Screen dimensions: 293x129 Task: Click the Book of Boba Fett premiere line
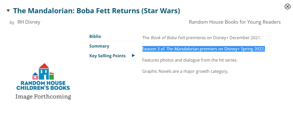(202, 38)
